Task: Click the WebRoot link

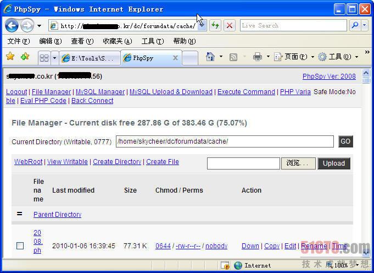Action: coord(29,162)
